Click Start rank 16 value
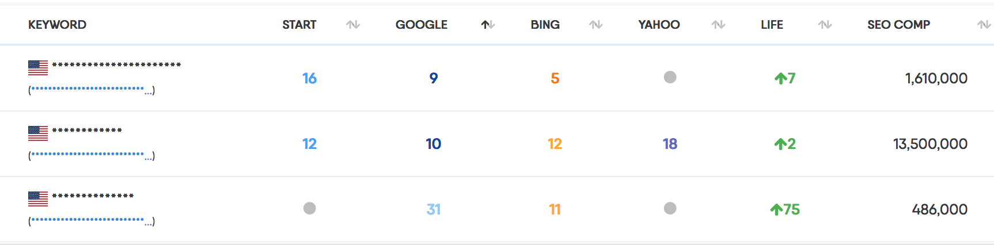Screen dimensions: 994x245 point(309,78)
